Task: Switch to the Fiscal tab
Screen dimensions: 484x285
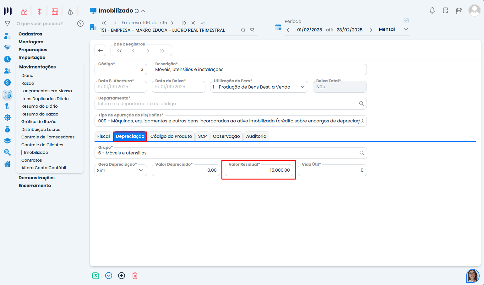Action: click(103, 136)
